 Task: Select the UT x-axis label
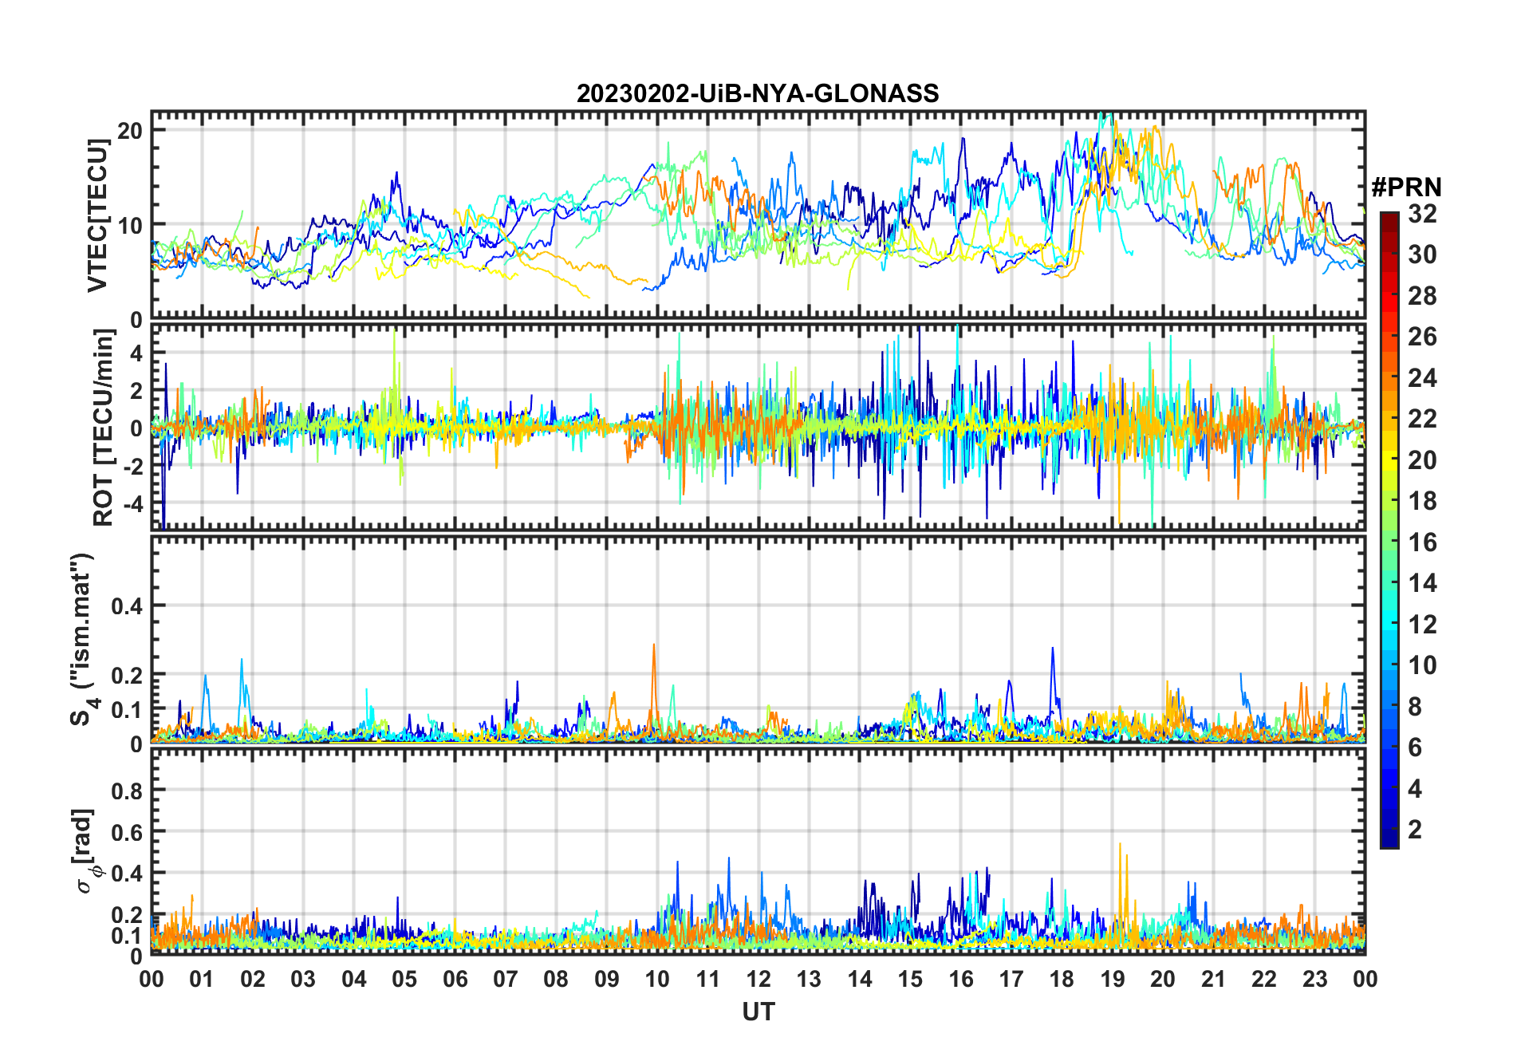click(758, 1012)
